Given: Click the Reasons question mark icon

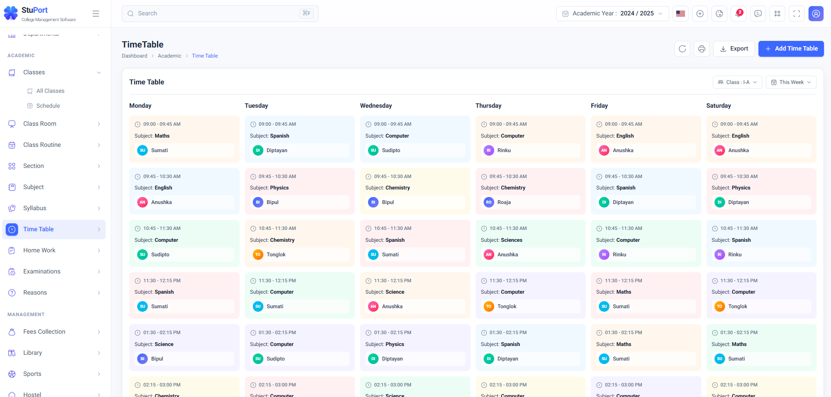Looking at the screenshot, I should click(12, 293).
